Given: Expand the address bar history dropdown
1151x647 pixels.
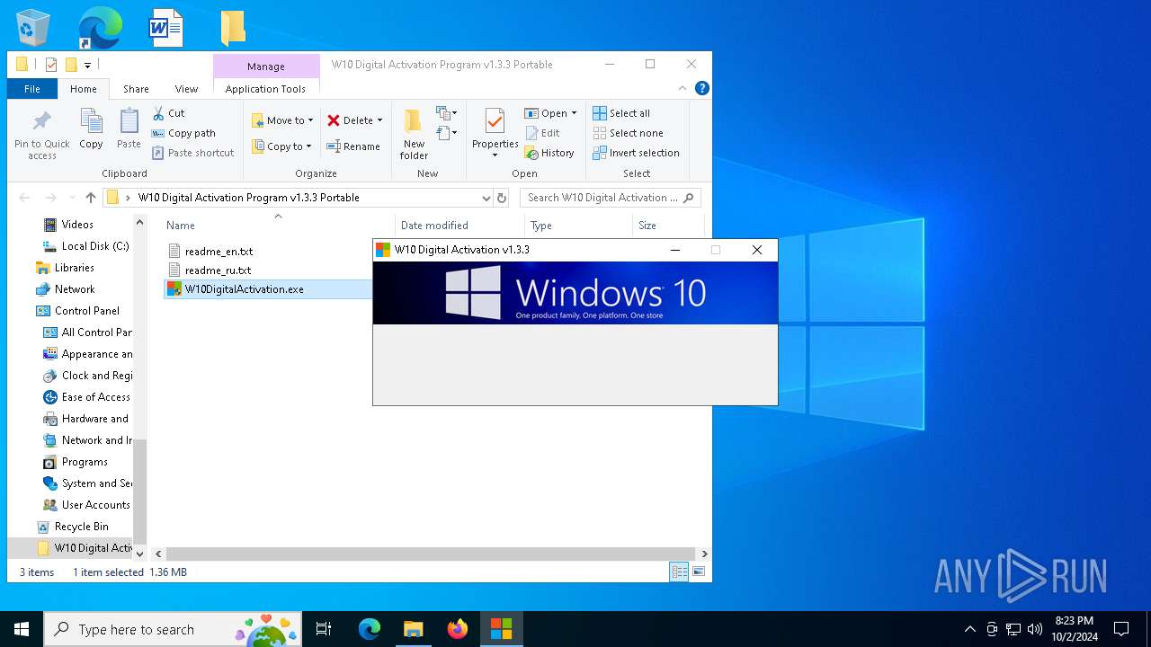Looking at the screenshot, I should click(x=486, y=198).
